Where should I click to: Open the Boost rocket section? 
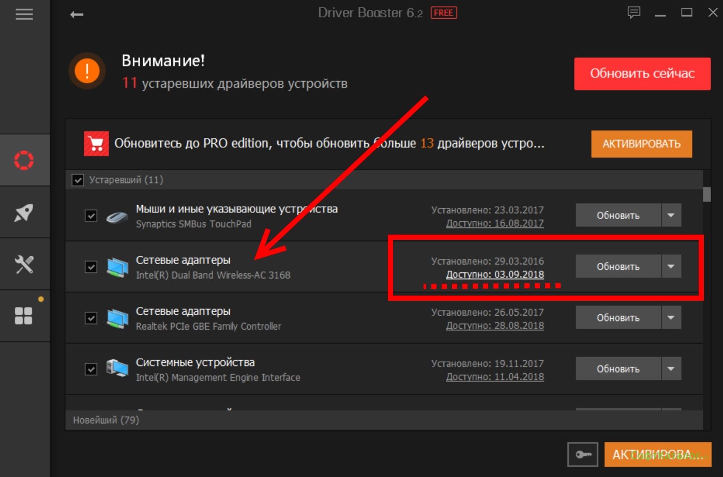point(24,212)
